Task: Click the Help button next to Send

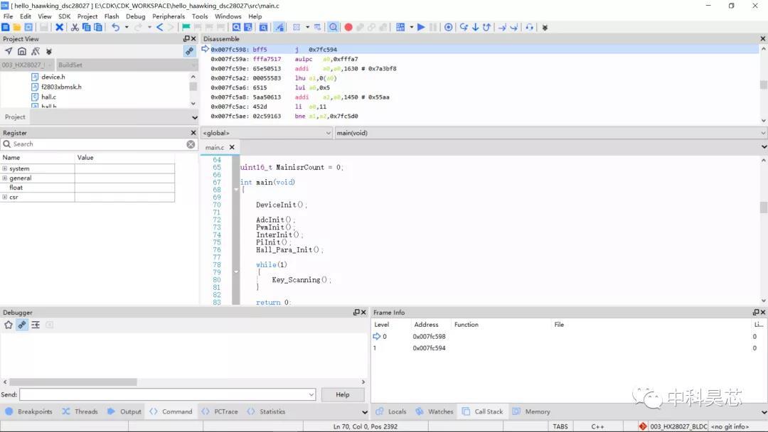Action: (343, 395)
